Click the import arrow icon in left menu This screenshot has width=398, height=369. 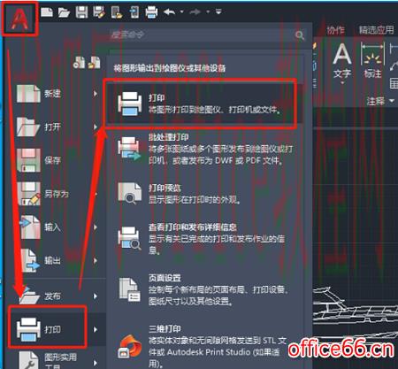tap(29, 227)
